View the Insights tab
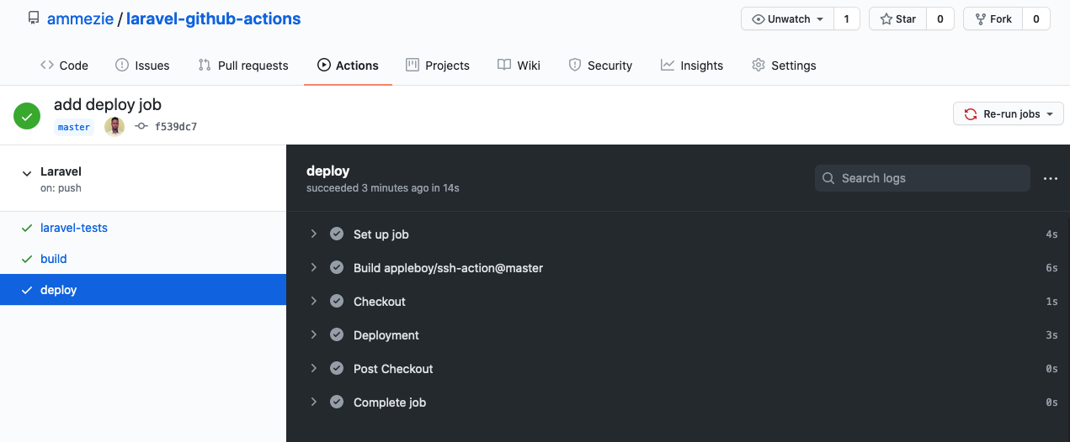 pyautogui.click(x=692, y=65)
